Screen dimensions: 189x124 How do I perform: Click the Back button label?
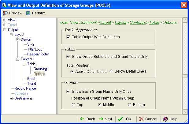pos(91,119)
